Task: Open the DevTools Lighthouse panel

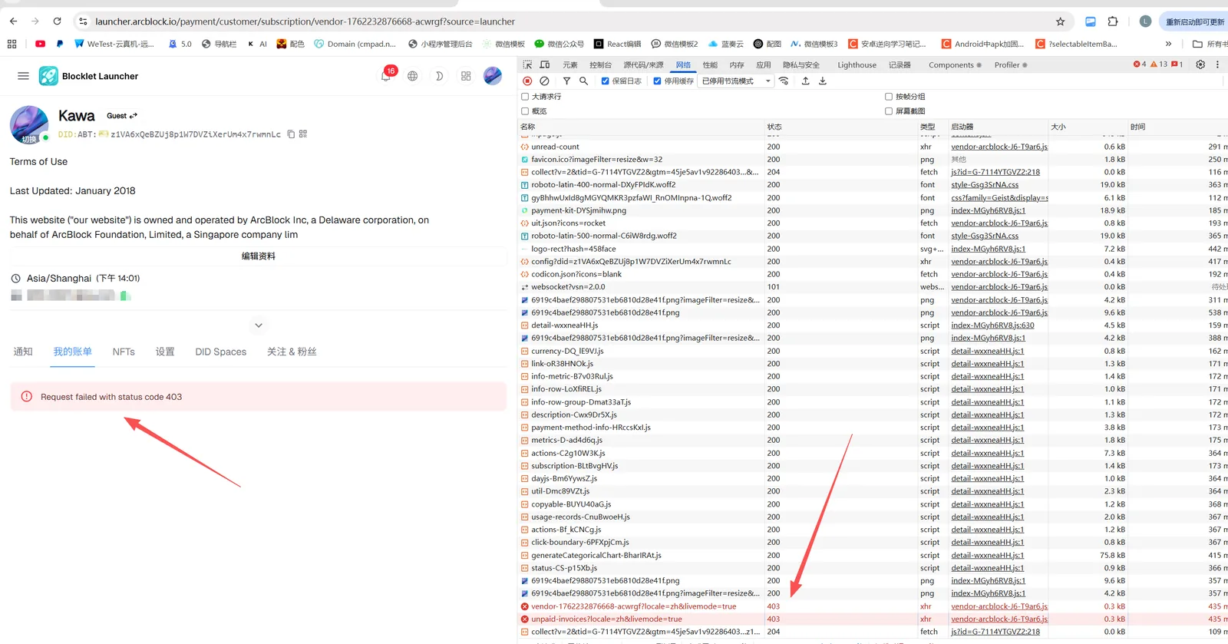Action: pyautogui.click(x=857, y=65)
